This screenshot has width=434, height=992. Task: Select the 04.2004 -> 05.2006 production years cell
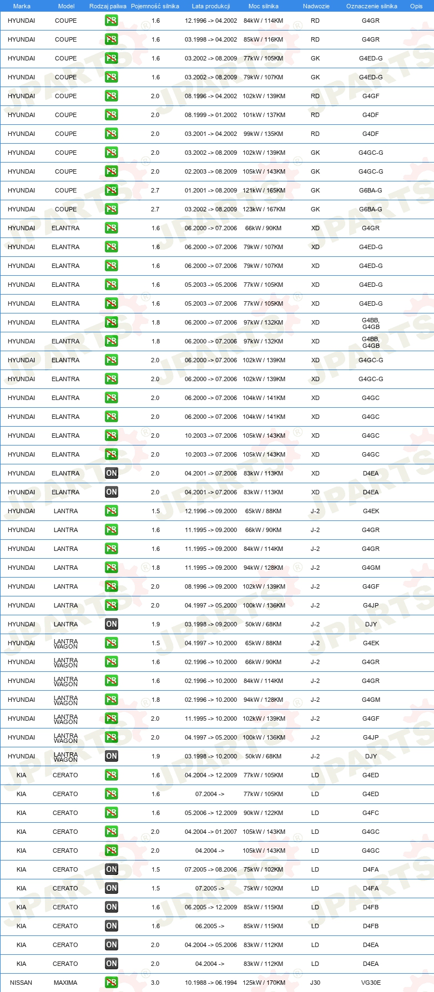(x=211, y=945)
